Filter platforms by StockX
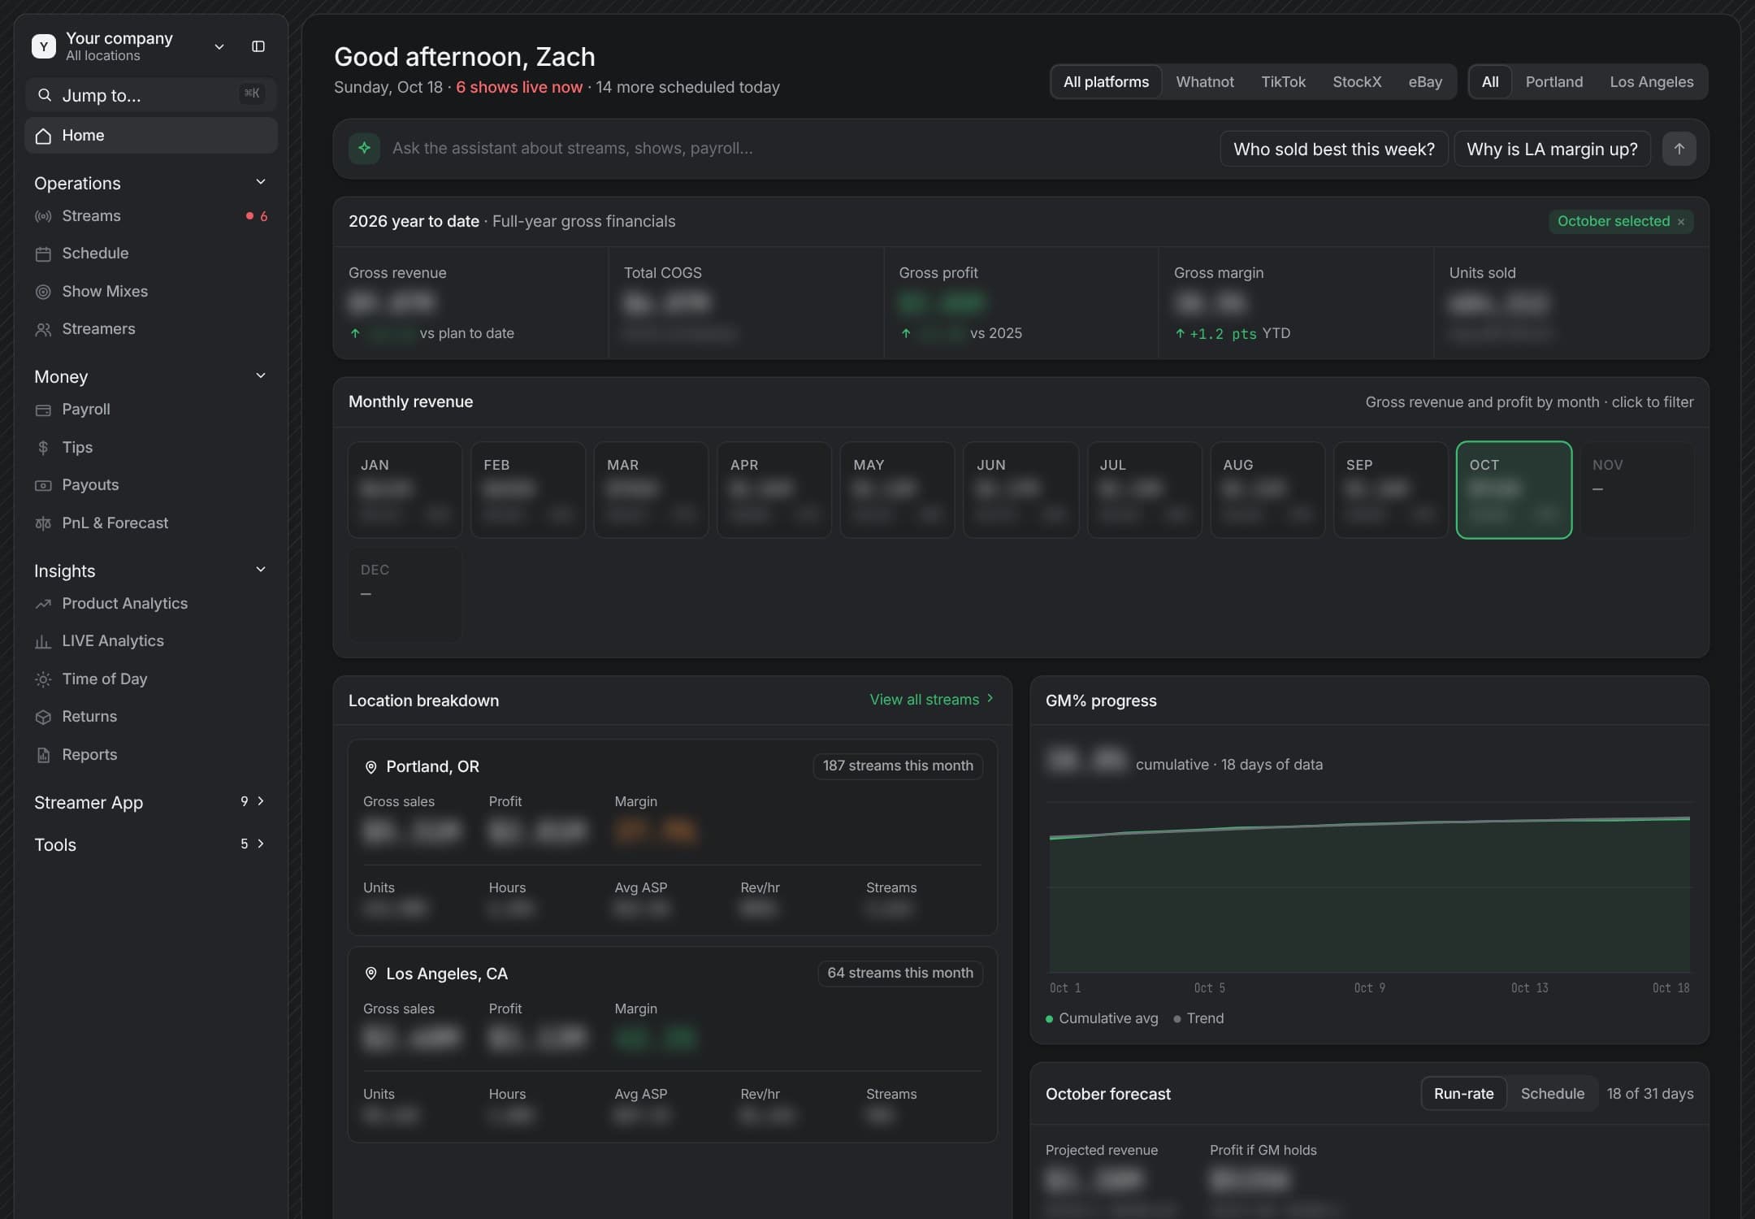Screen dimensions: 1755x1219 (1357, 82)
